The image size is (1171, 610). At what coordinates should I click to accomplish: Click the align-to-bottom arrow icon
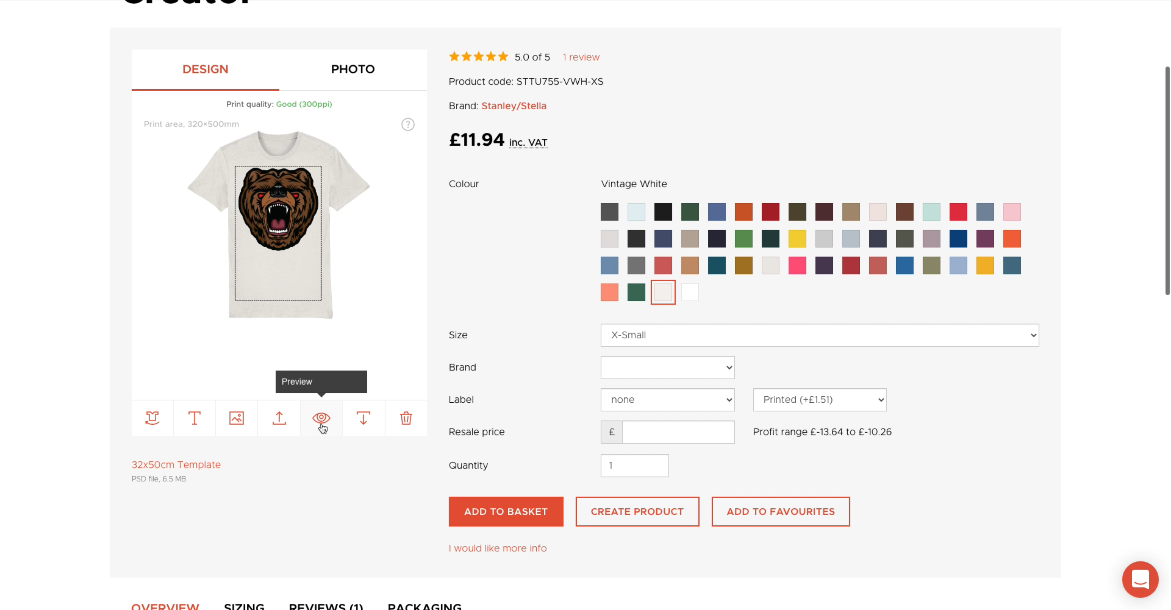pyautogui.click(x=363, y=418)
